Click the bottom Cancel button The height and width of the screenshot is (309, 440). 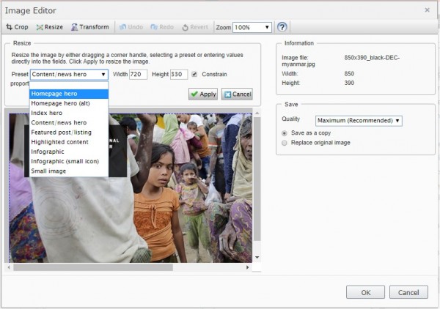pos(408,292)
